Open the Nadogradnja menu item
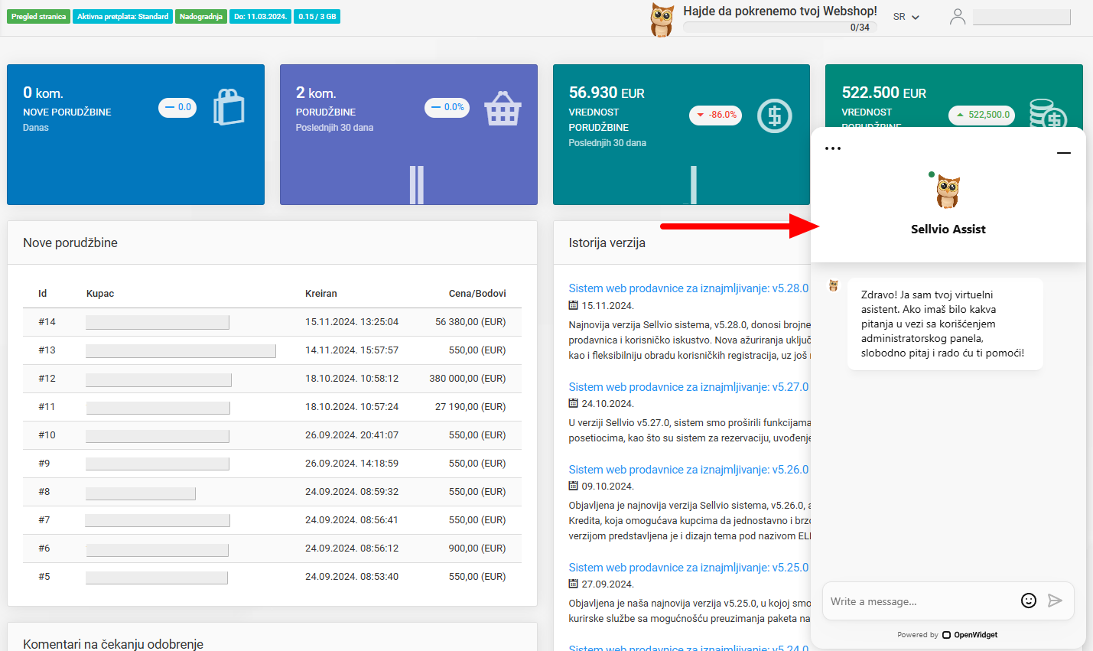This screenshot has width=1093, height=651. click(x=200, y=15)
